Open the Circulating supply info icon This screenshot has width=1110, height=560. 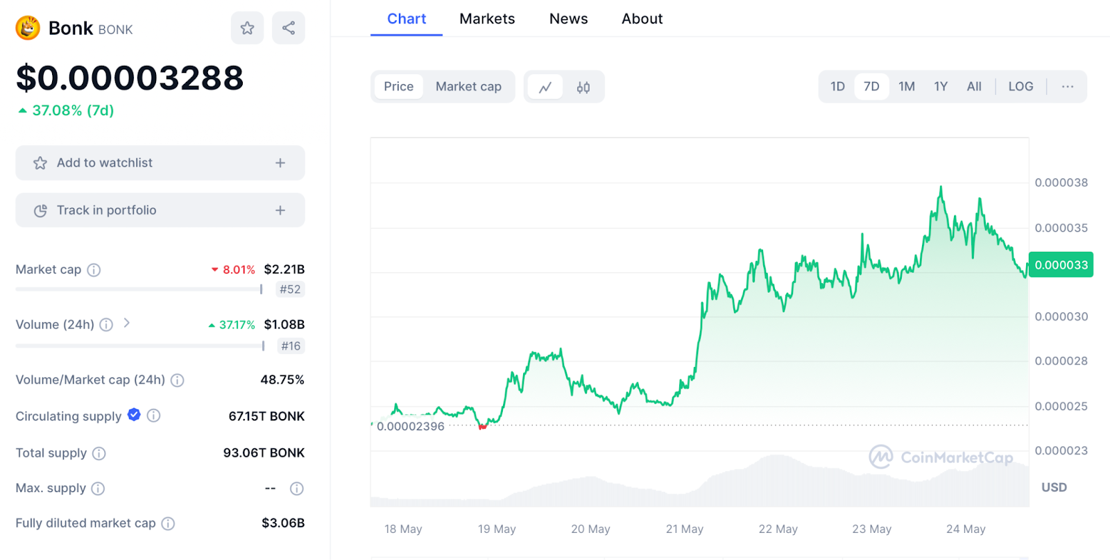[x=154, y=416]
